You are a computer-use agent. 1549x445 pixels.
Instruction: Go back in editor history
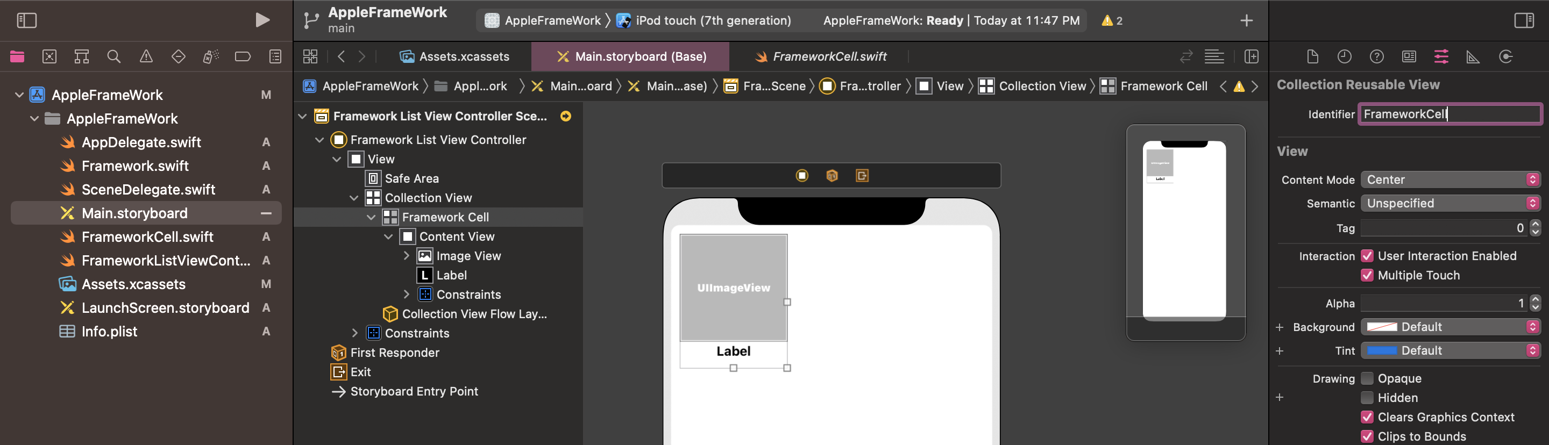tap(342, 57)
